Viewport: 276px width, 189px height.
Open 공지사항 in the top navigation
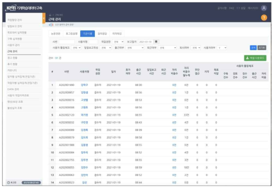click(x=222, y=8)
